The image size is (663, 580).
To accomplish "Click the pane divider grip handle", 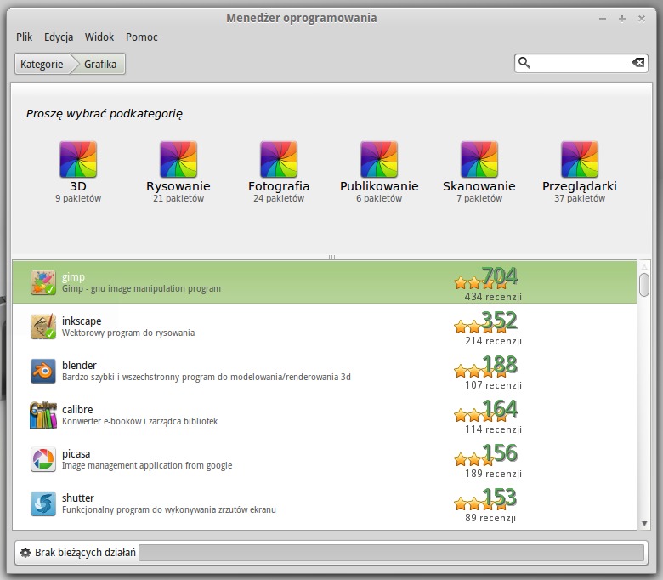I will pyautogui.click(x=331, y=257).
